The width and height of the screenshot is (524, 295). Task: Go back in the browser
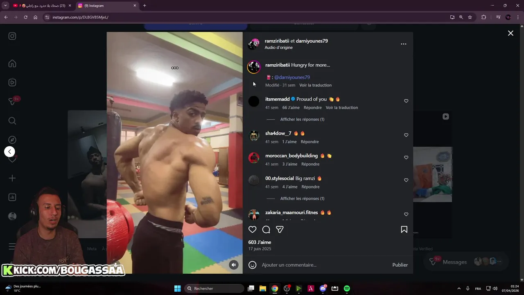coord(6,17)
